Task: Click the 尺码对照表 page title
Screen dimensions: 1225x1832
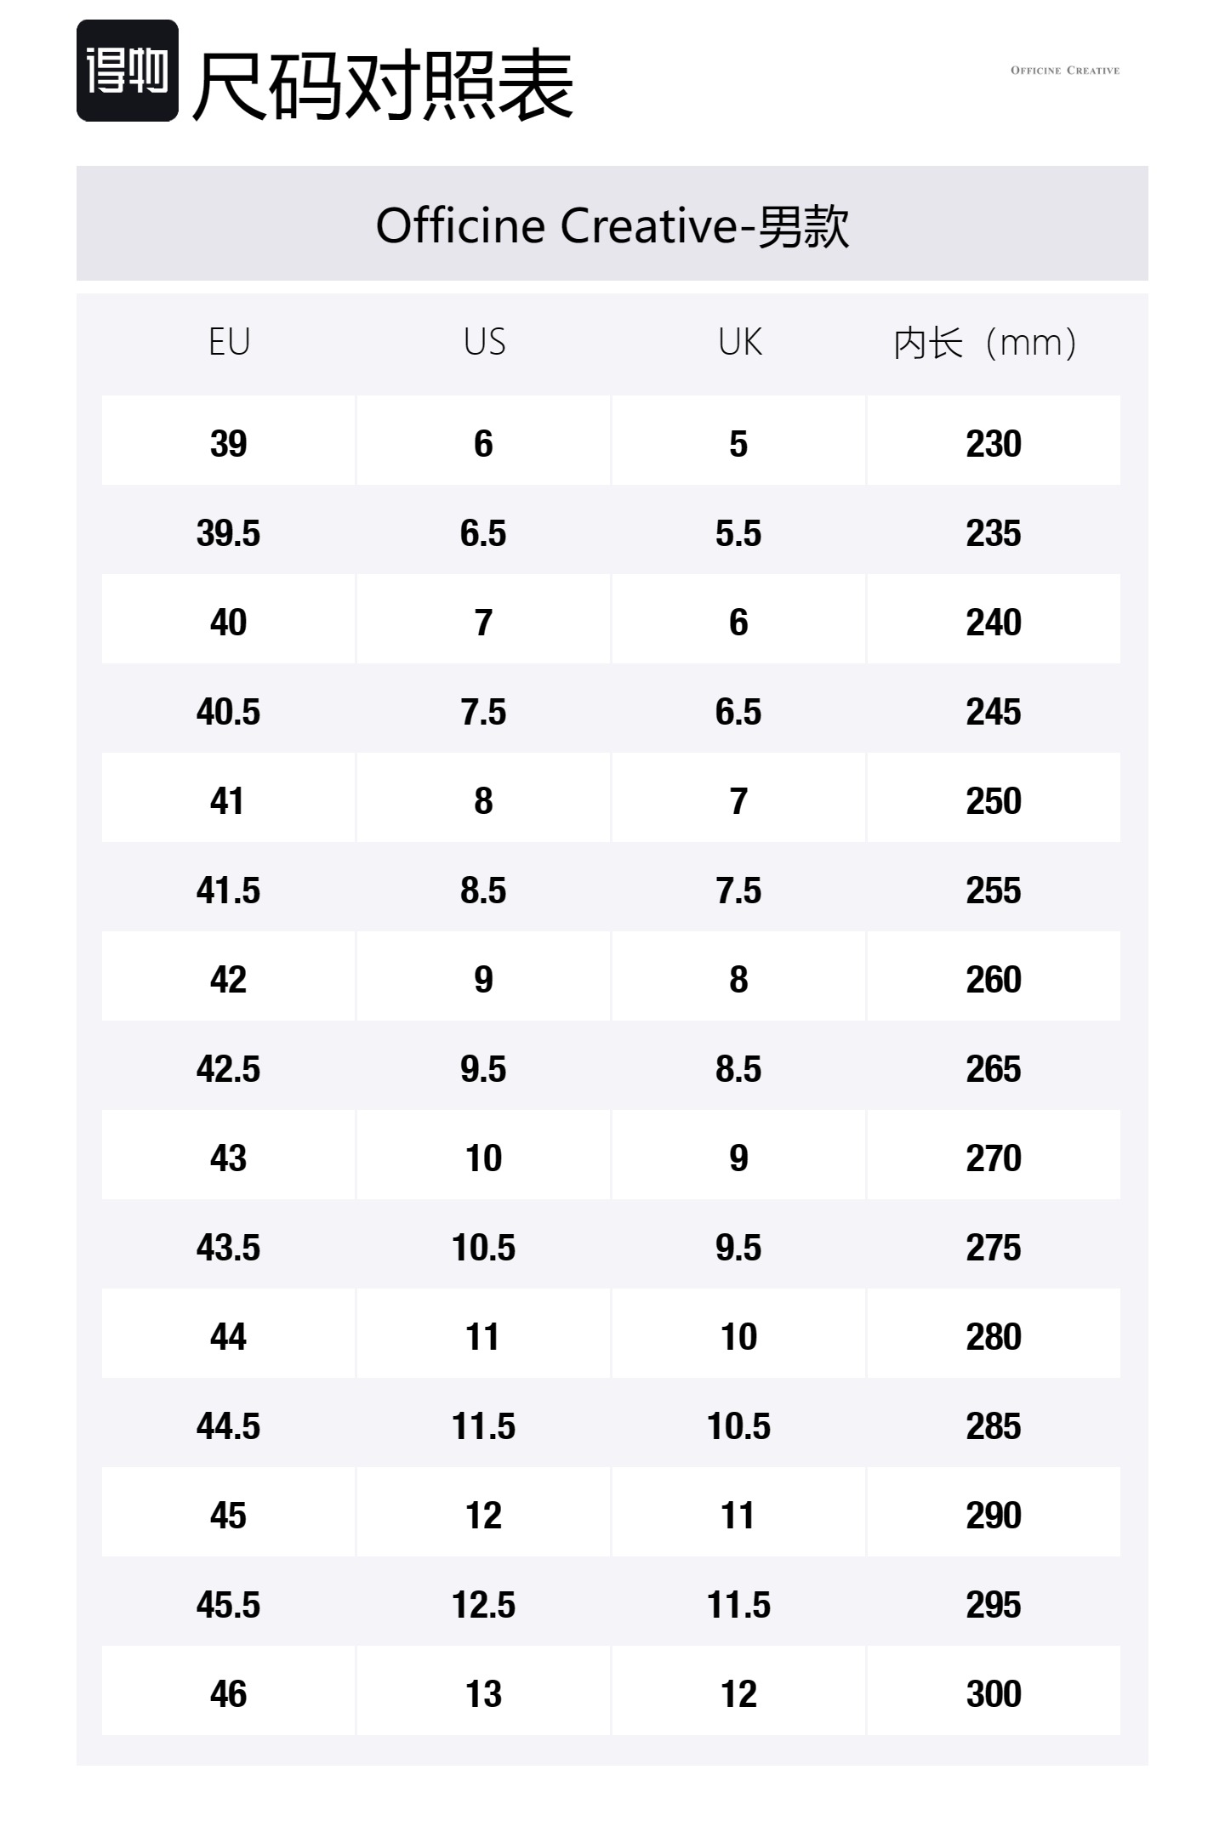Action: 383,85
